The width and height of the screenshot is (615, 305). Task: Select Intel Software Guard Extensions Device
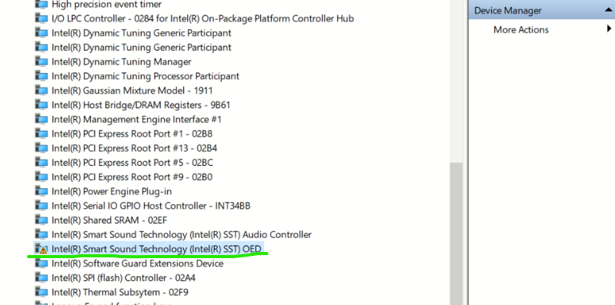click(x=137, y=264)
